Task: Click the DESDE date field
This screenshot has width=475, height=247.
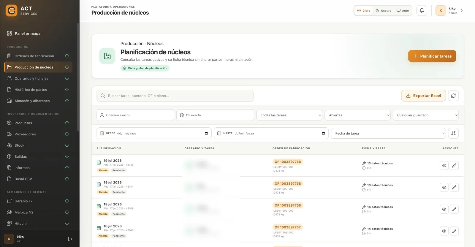Action: [154, 133]
